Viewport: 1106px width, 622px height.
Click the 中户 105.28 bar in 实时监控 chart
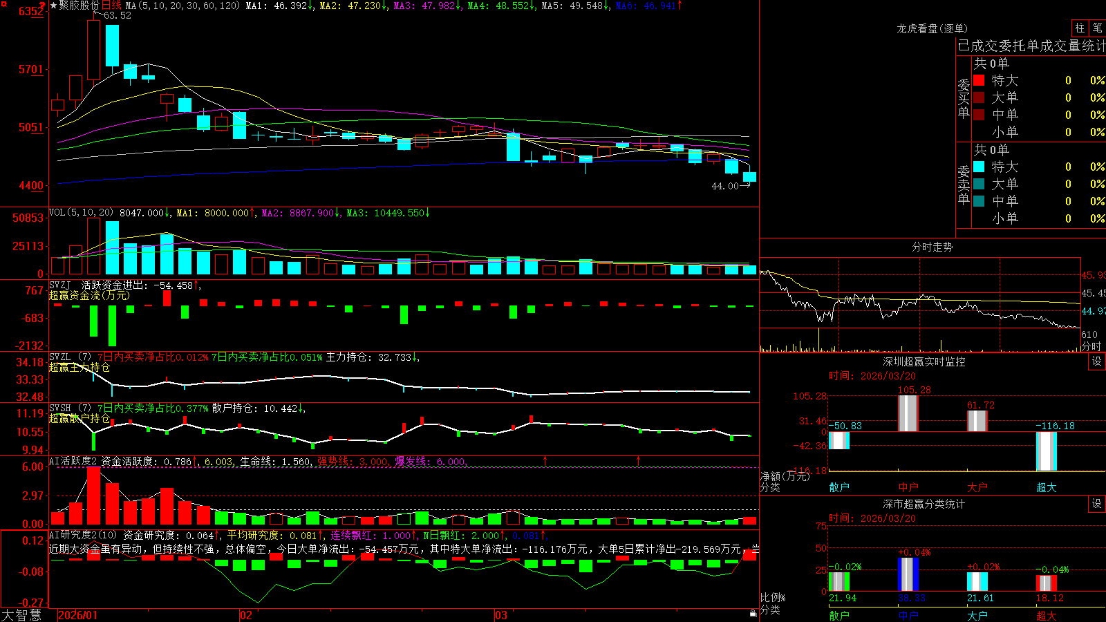click(x=908, y=413)
